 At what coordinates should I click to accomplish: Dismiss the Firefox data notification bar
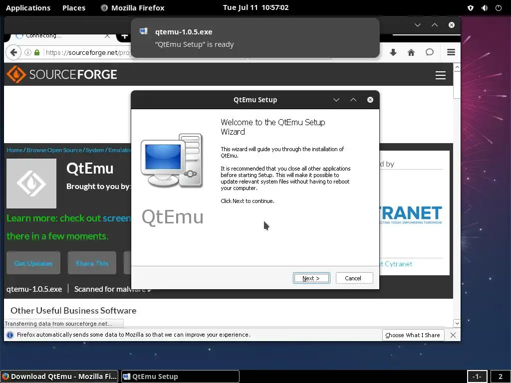click(x=453, y=335)
